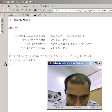The width and height of the screenshot is (112, 112).
Task: Expand the Current Folder side tab
Action: (x=2, y=26)
